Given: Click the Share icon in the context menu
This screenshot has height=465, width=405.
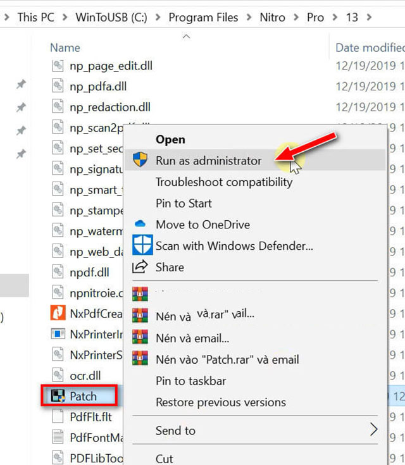Looking at the screenshot, I should 140,267.
